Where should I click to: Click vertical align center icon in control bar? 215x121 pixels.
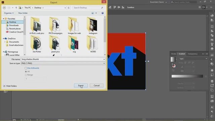[x=119, y=7]
